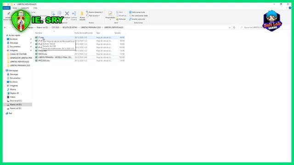
Task: Select Música in Este equipo tree
Action: [x=13, y=89]
